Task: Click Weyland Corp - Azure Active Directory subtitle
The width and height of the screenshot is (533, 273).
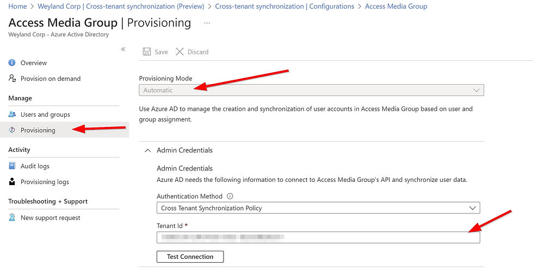Action: (59, 35)
